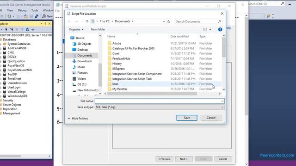Screen dimensions: 296x166
Task: Select the 'My Palettes' folder name
Action: coord(120,89)
